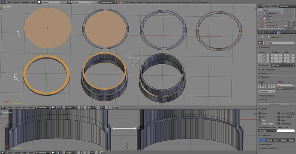Viewport: 296px width, 154px height.
Task: Adjust Location Z value 0.48829
Action: 264,61
